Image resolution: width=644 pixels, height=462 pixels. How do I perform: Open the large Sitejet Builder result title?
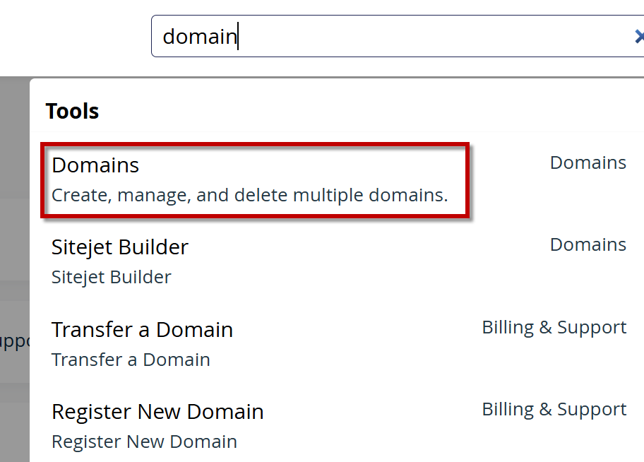[120, 247]
